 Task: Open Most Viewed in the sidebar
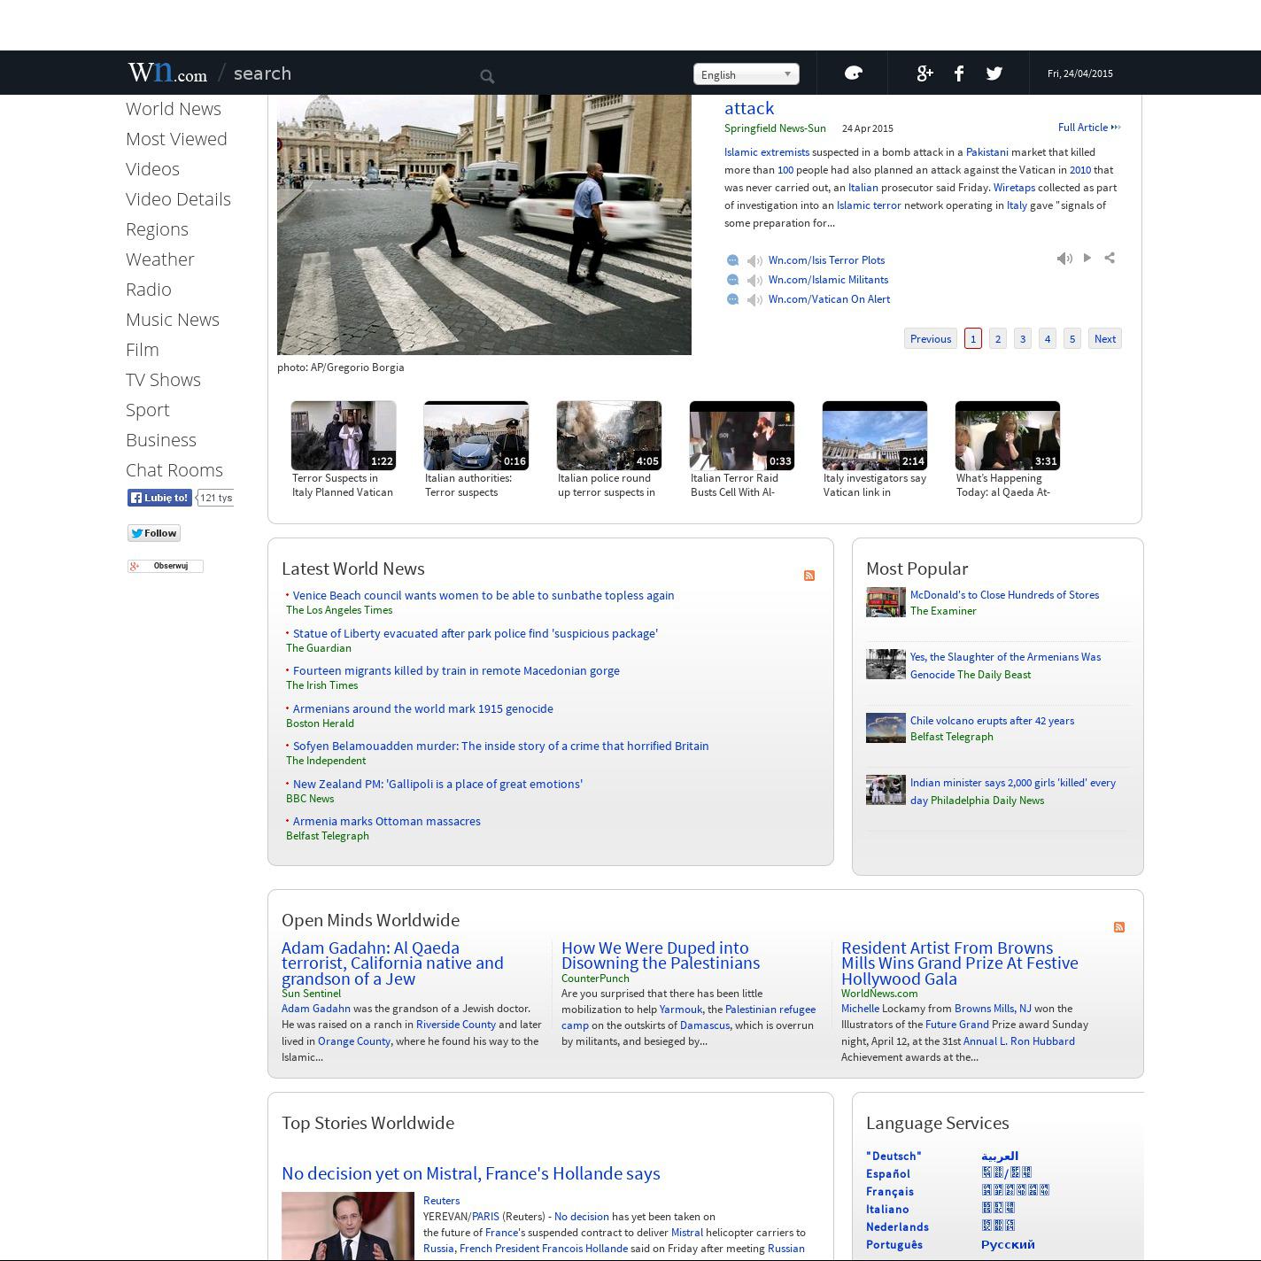pos(176,139)
